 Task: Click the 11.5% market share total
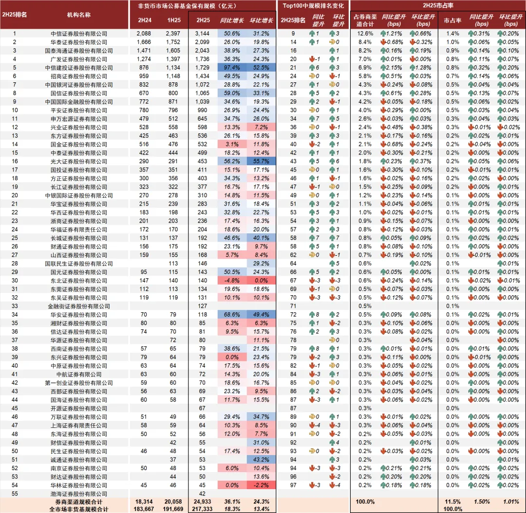point(452,502)
